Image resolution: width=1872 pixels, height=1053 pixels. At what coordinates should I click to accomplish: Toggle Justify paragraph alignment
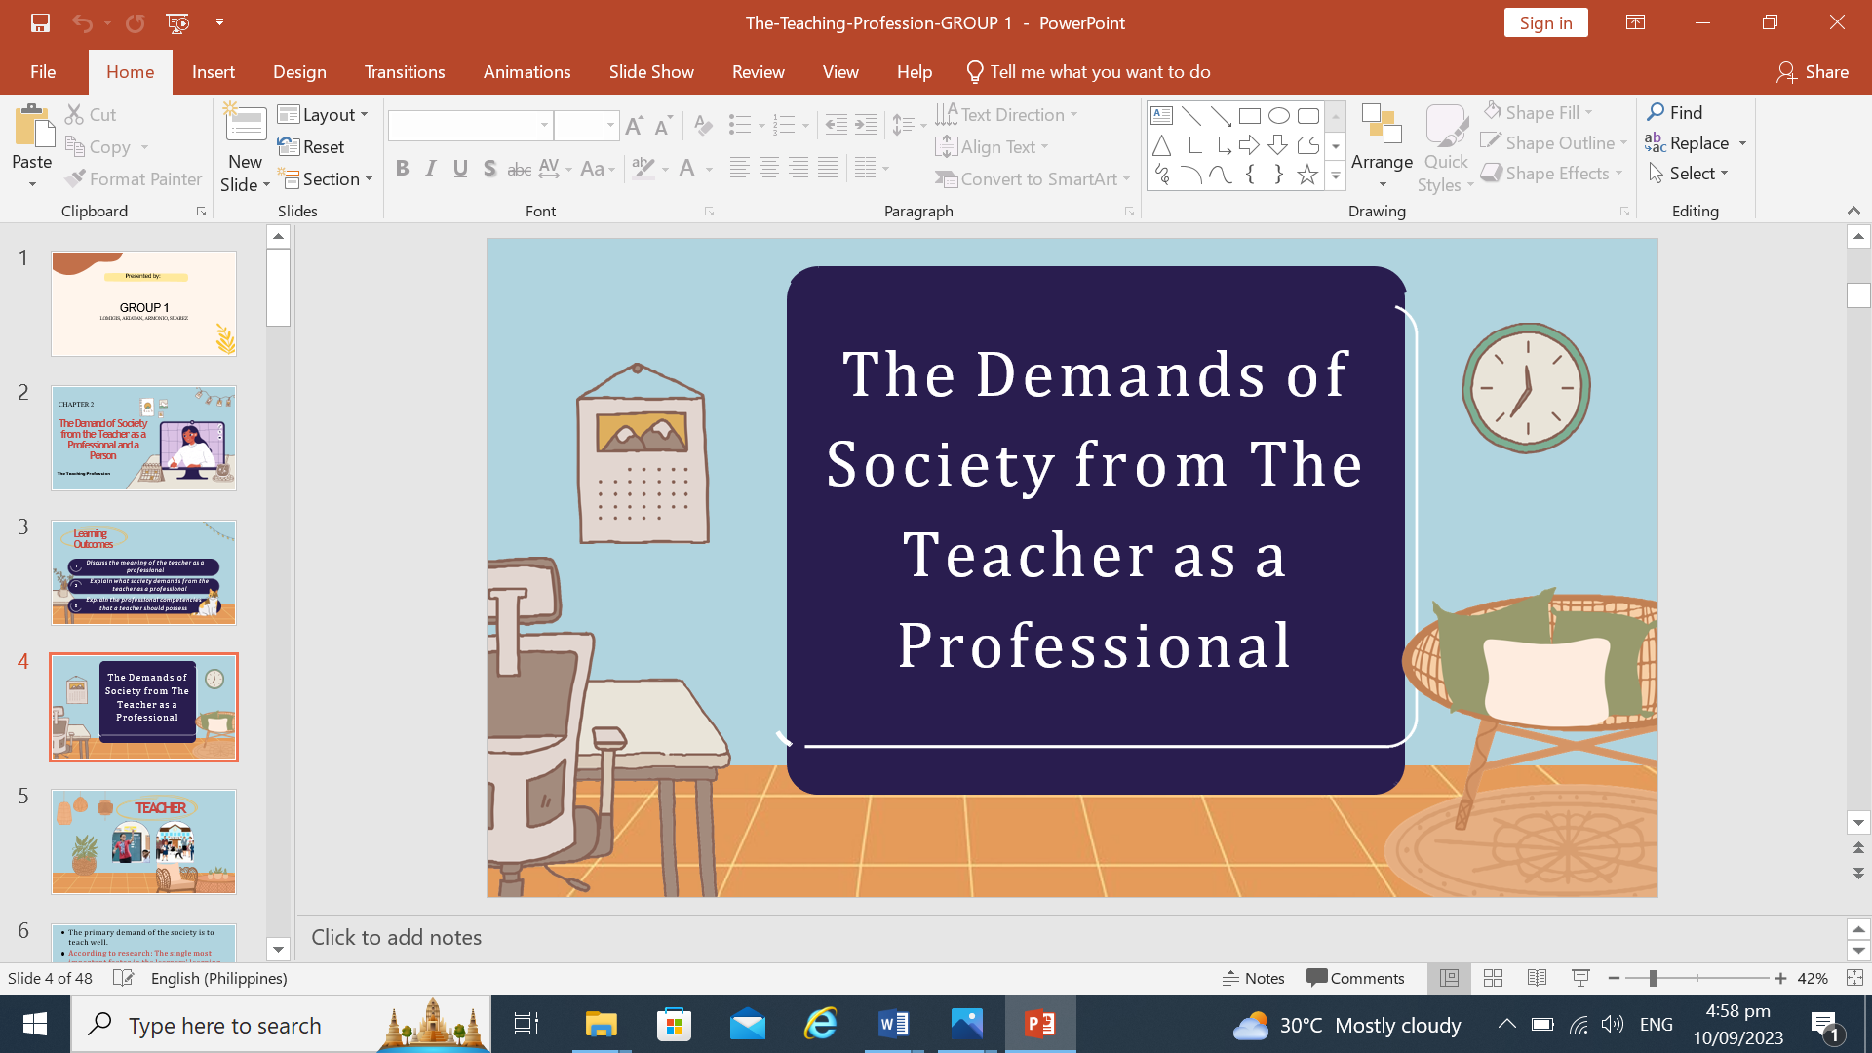[x=828, y=169]
